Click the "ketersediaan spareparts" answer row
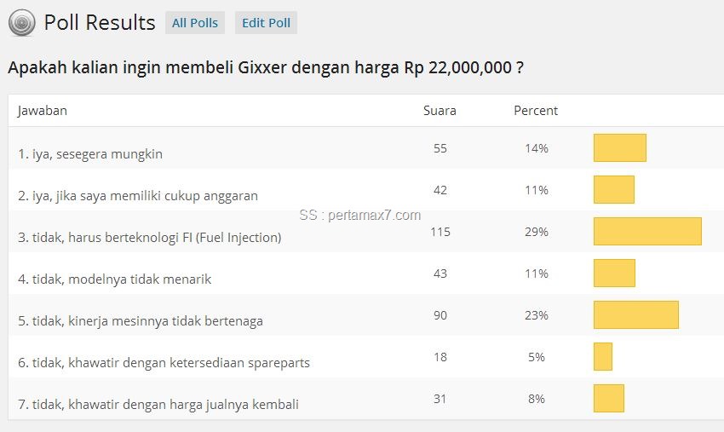 coord(164,363)
